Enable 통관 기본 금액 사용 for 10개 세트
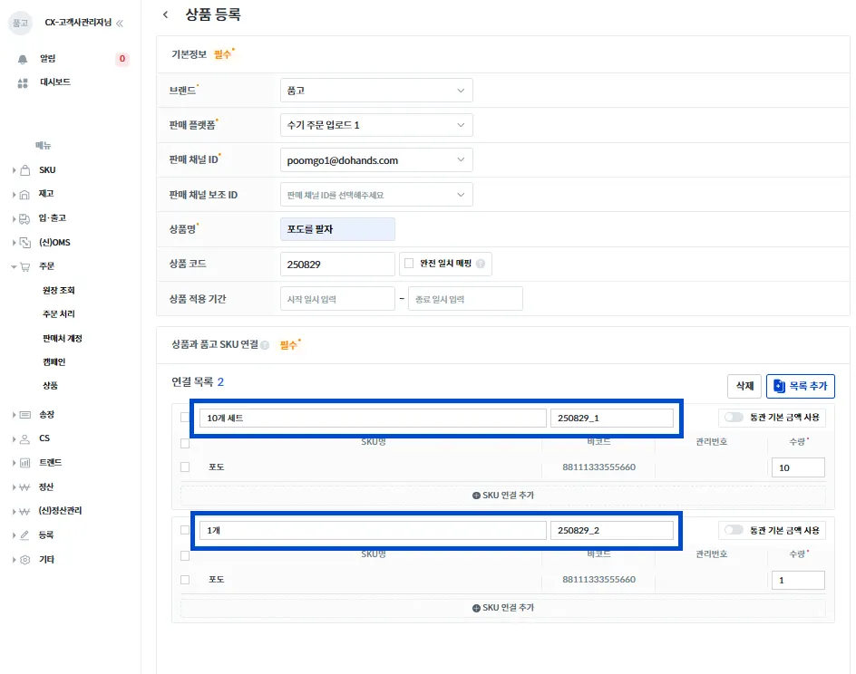The height and width of the screenshot is (674, 856). click(x=734, y=417)
